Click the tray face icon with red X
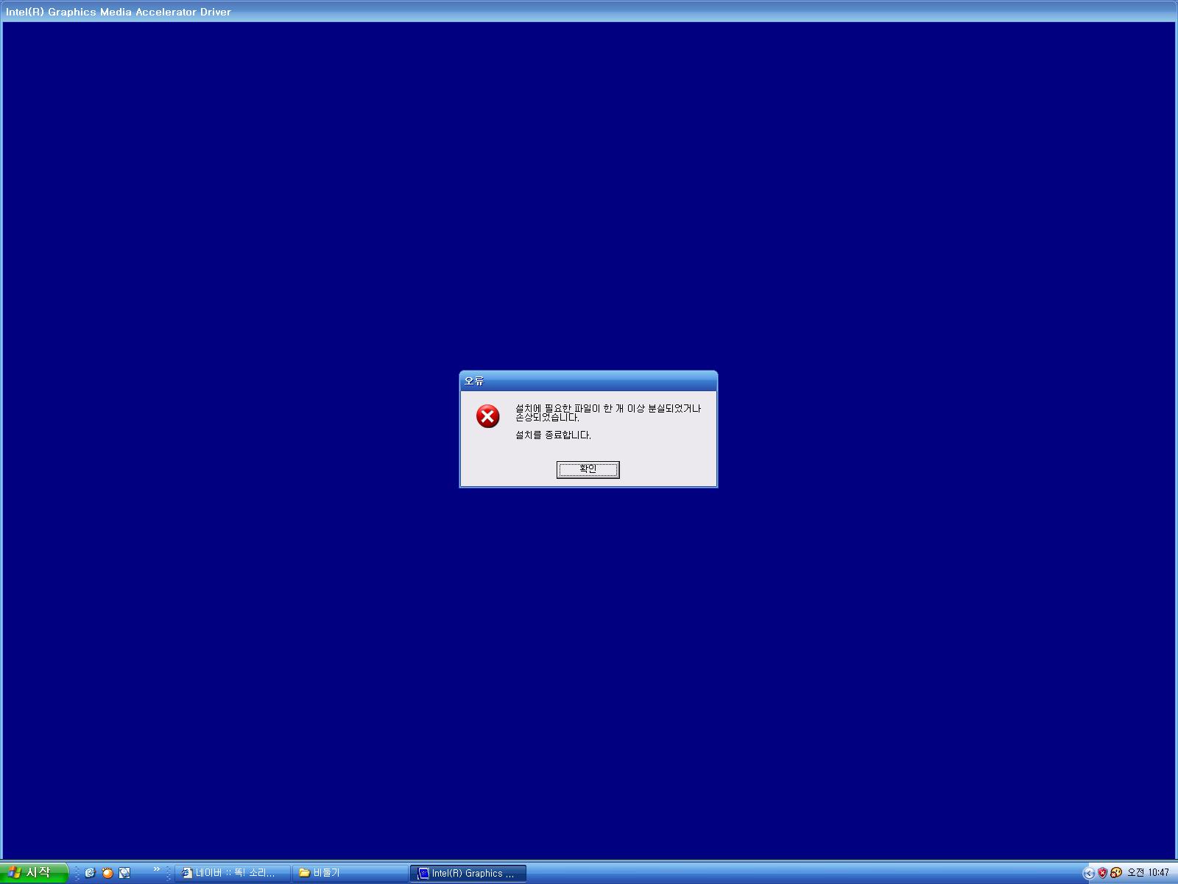The height and width of the screenshot is (884, 1178). click(1116, 873)
